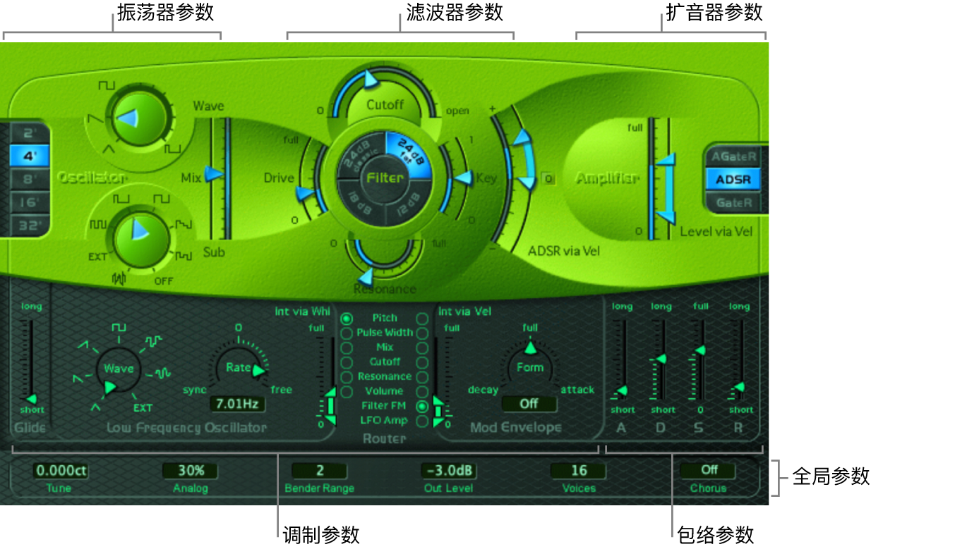Select the AGateR amplifier envelope mode
Image resolution: width=967 pixels, height=549 pixels.
click(733, 156)
